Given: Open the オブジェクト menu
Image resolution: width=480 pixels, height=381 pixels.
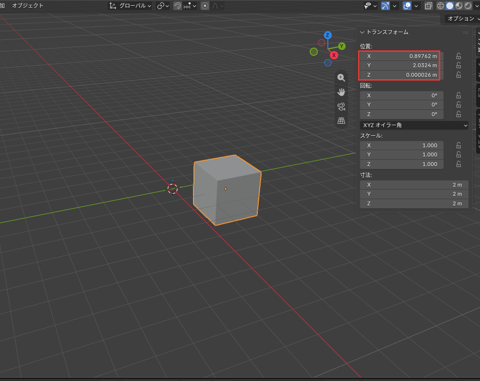Looking at the screenshot, I should pyautogui.click(x=27, y=5).
